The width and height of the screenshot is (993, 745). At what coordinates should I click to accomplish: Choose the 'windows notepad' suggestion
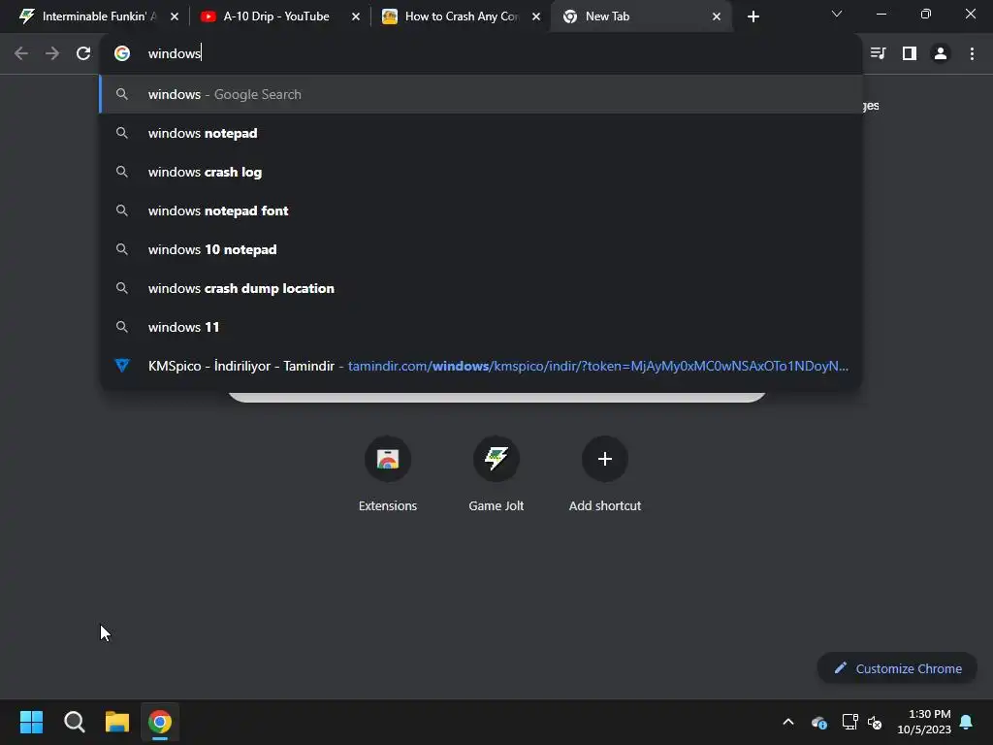tap(481, 133)
